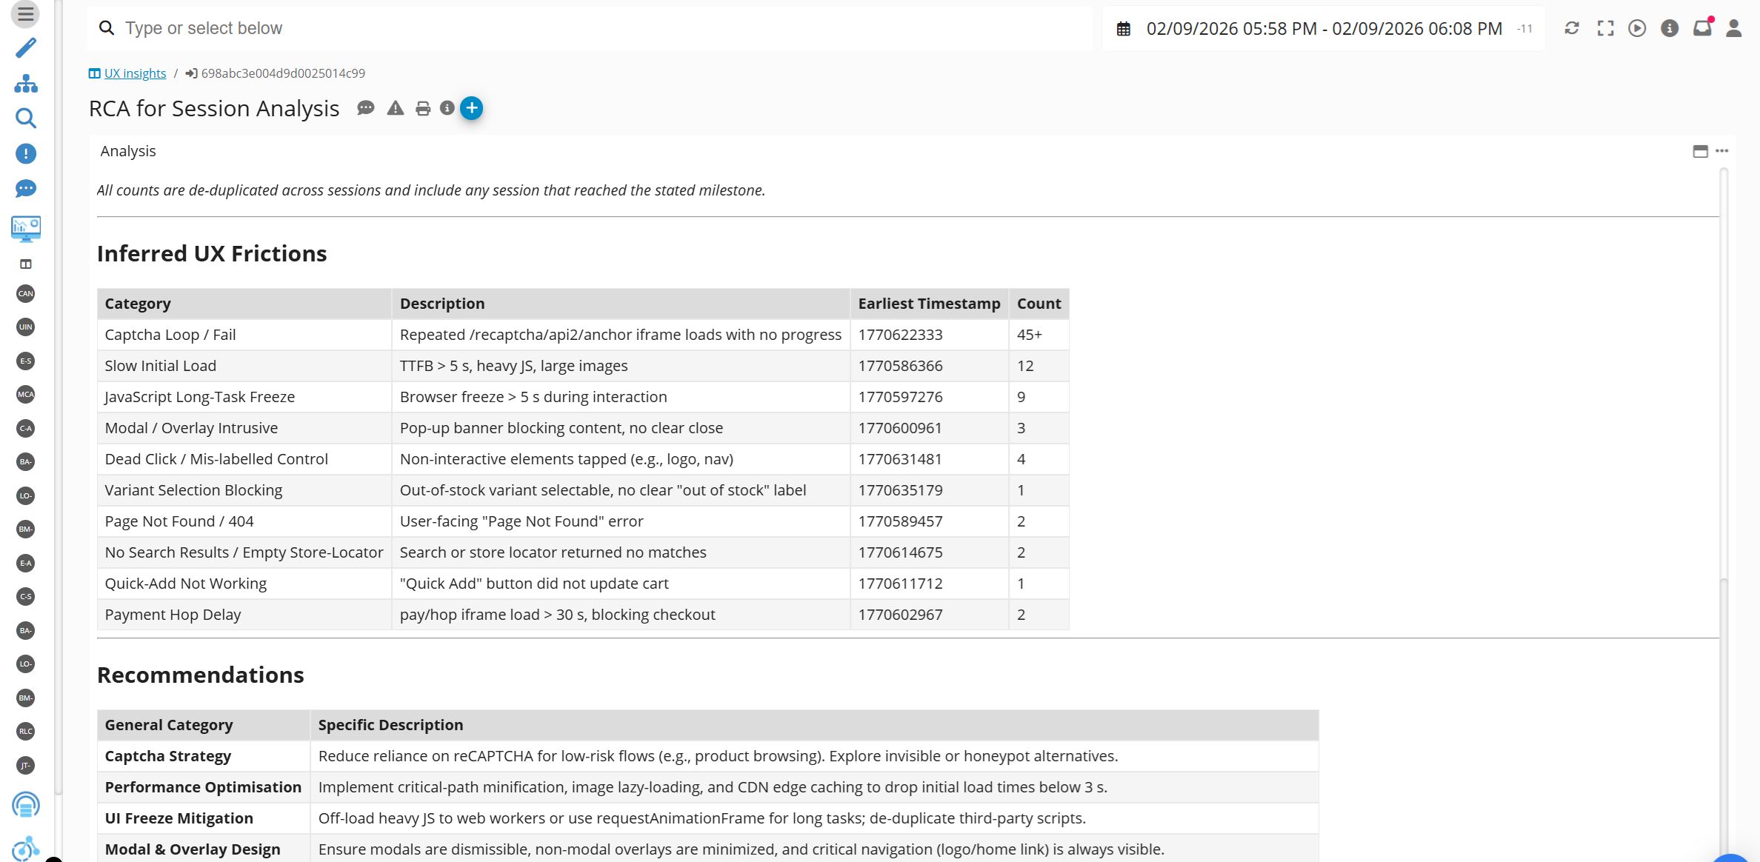The image size is (1760, 862).
Task: Click the hierarchy tree sidebar icon
Action: [25, 84]
